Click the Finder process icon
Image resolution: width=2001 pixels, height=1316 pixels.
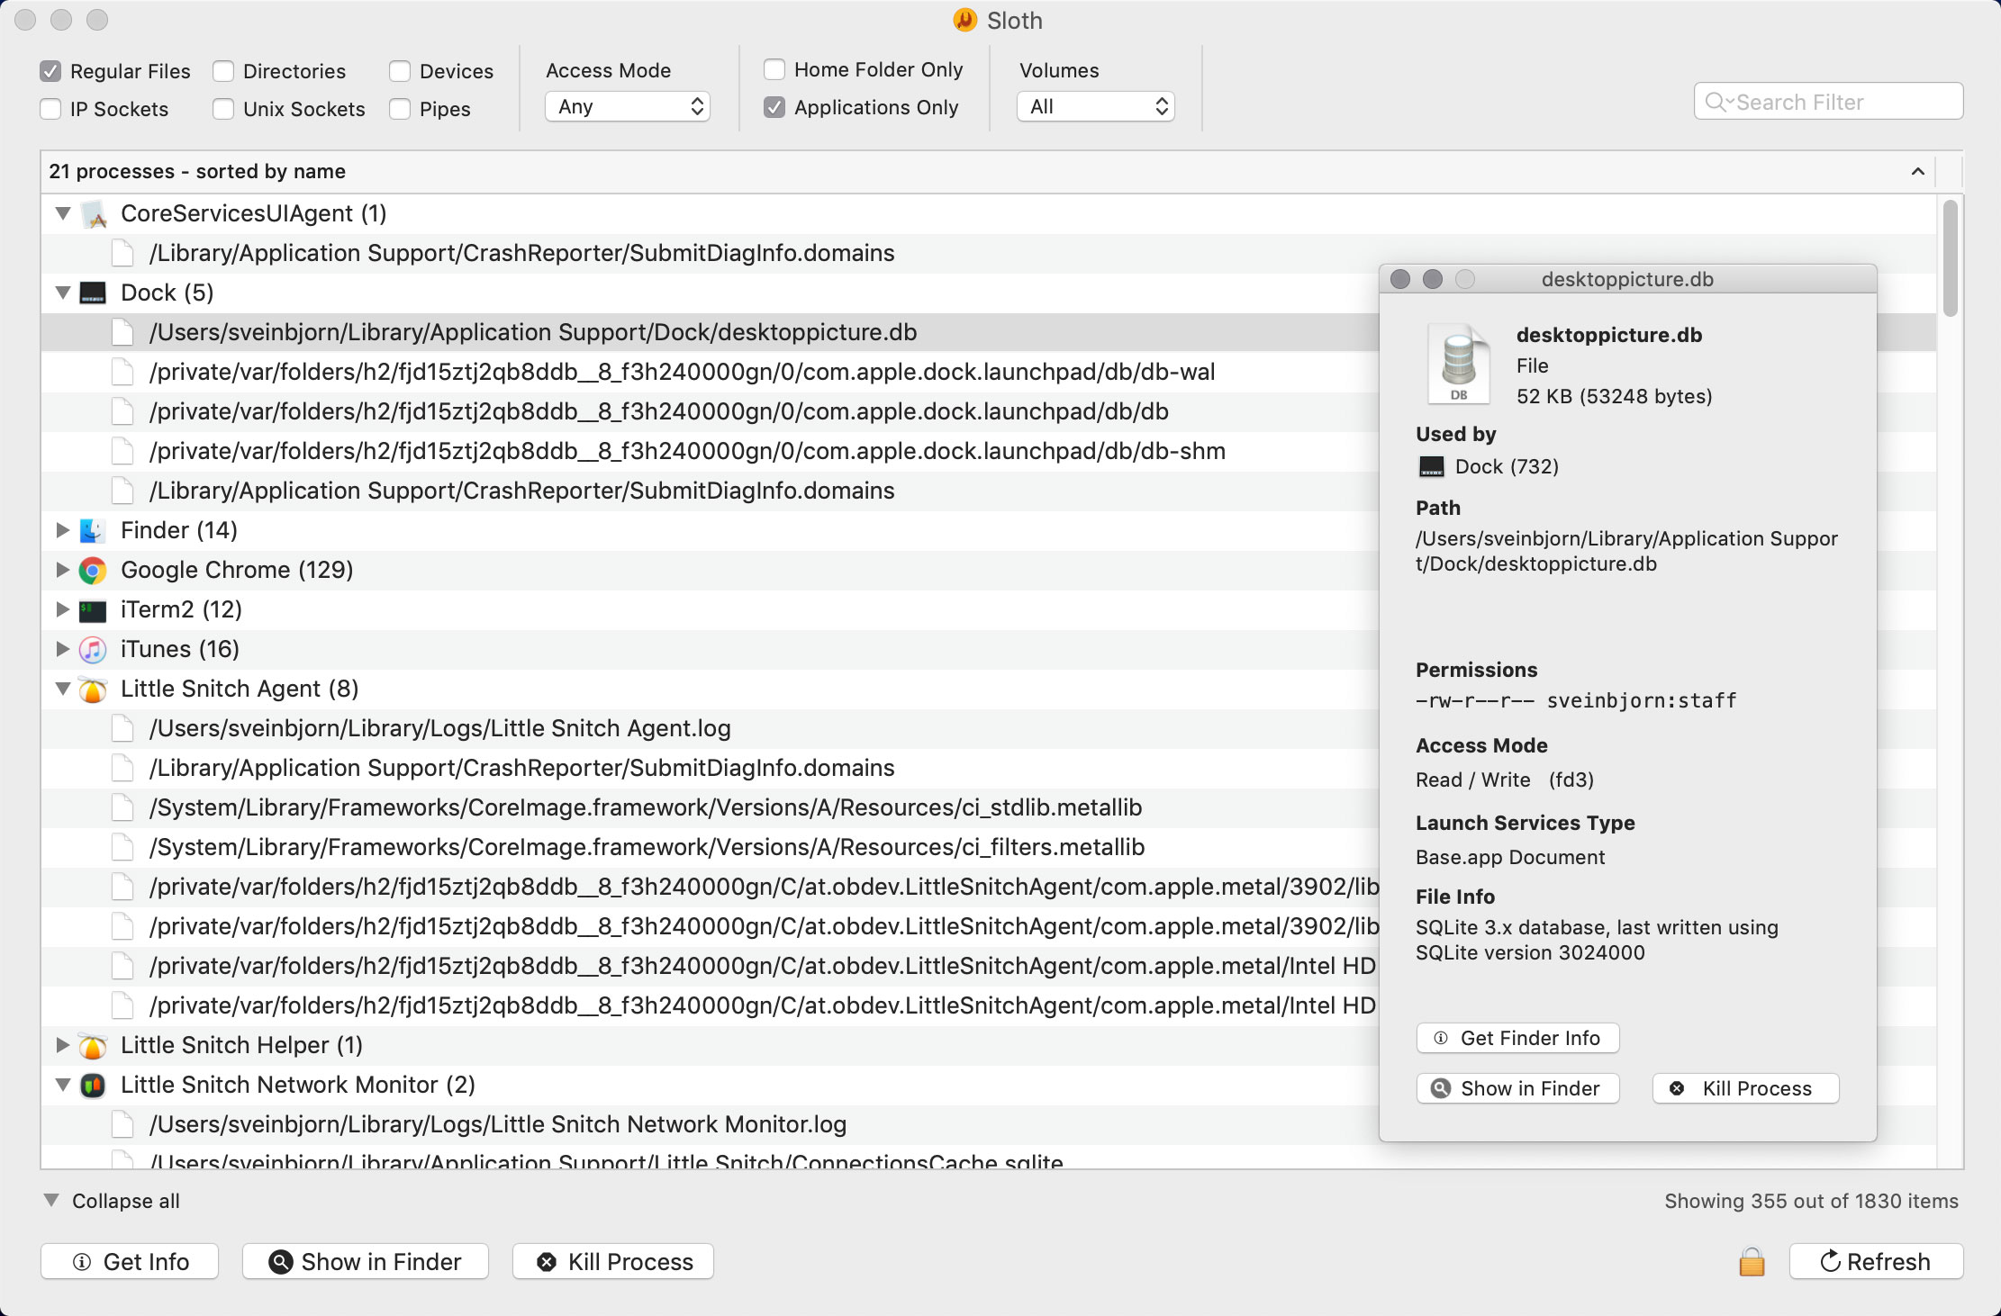pyautogui.click(x=92, y=530)
